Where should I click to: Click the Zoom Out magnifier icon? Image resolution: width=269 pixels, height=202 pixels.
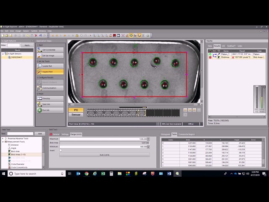(98, 35)
